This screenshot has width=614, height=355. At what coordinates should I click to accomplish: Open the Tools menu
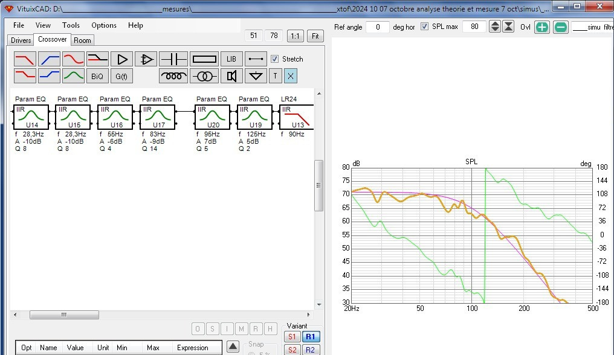pos(71,25)
